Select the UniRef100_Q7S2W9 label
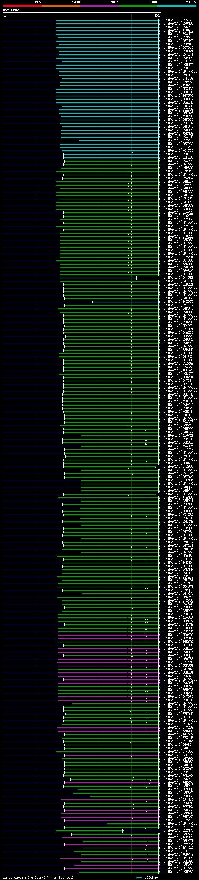The height and width of the screenshot is (880, 199). 178,727
